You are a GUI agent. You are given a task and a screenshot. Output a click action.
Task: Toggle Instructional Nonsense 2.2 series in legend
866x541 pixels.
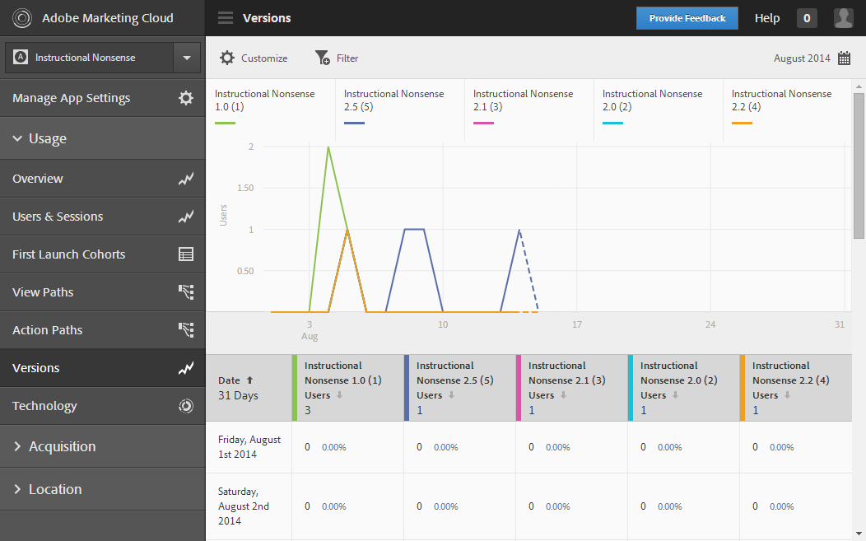(781, 100)
